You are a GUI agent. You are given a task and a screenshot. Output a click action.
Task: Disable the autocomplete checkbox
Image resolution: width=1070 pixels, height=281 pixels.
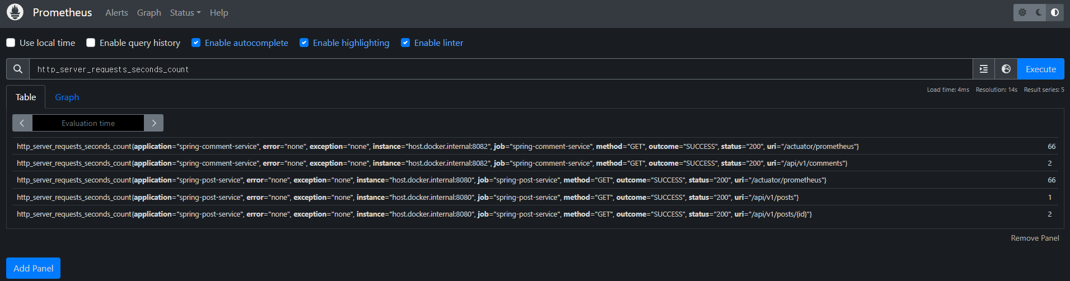click(x=196, y=43)
